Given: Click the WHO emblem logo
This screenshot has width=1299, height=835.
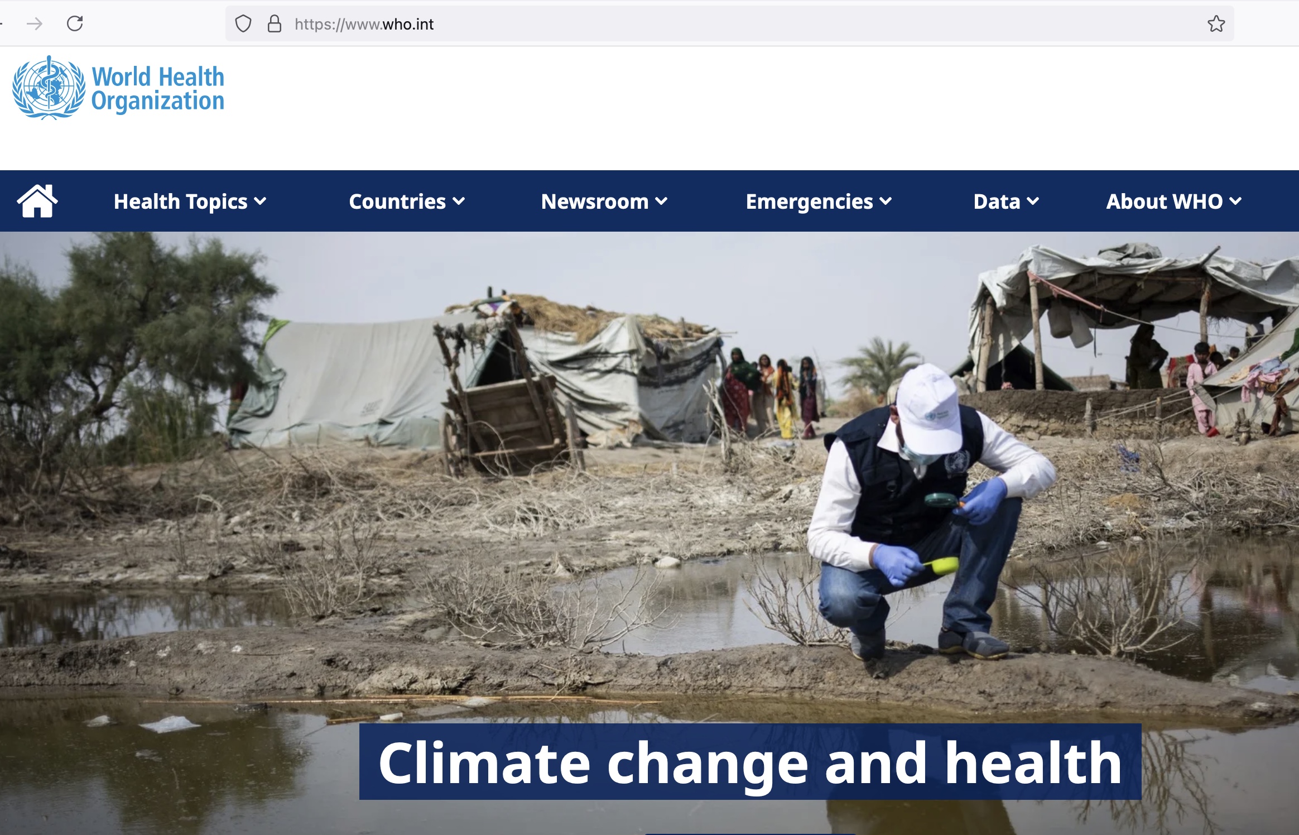Looking at the screenshot, I should tap(49, 88).
